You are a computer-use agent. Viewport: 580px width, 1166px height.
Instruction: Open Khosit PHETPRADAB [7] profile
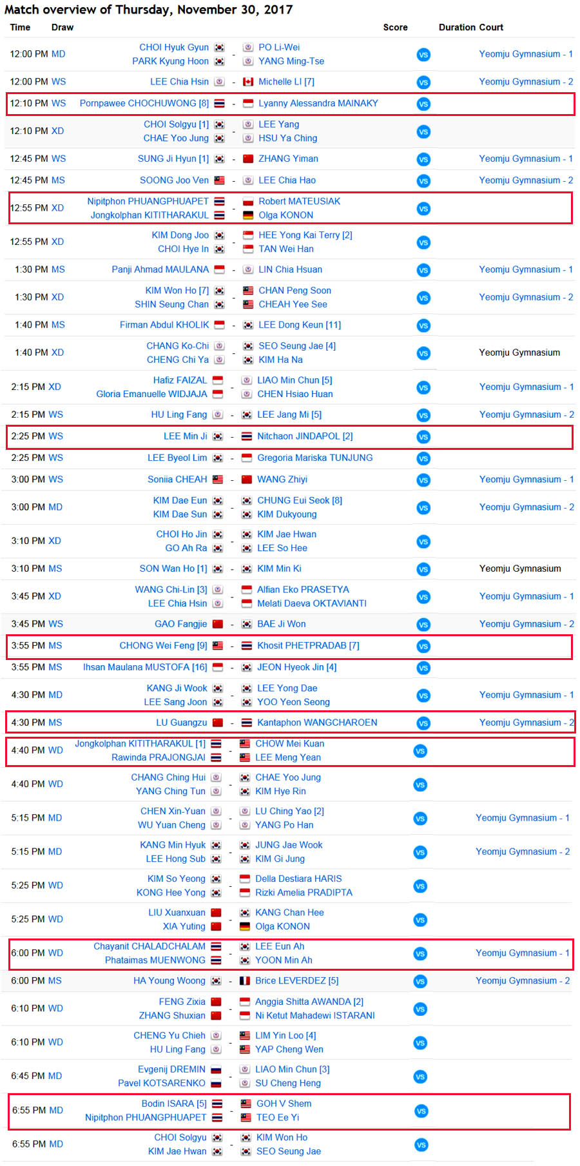pos(308,645)
